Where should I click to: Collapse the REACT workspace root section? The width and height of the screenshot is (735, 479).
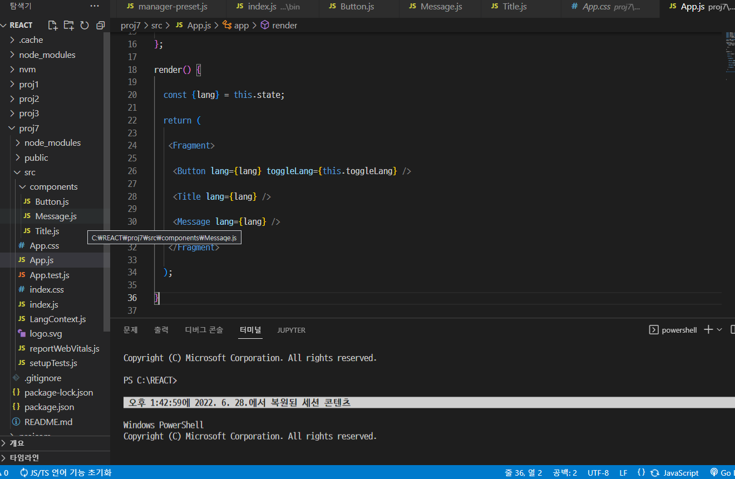point(21,25)
